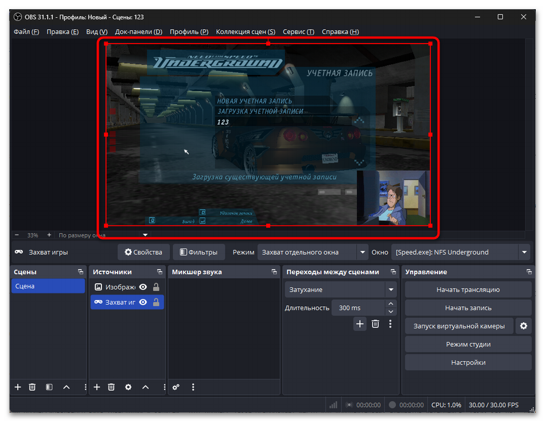Open the Сервис menu

298,32
